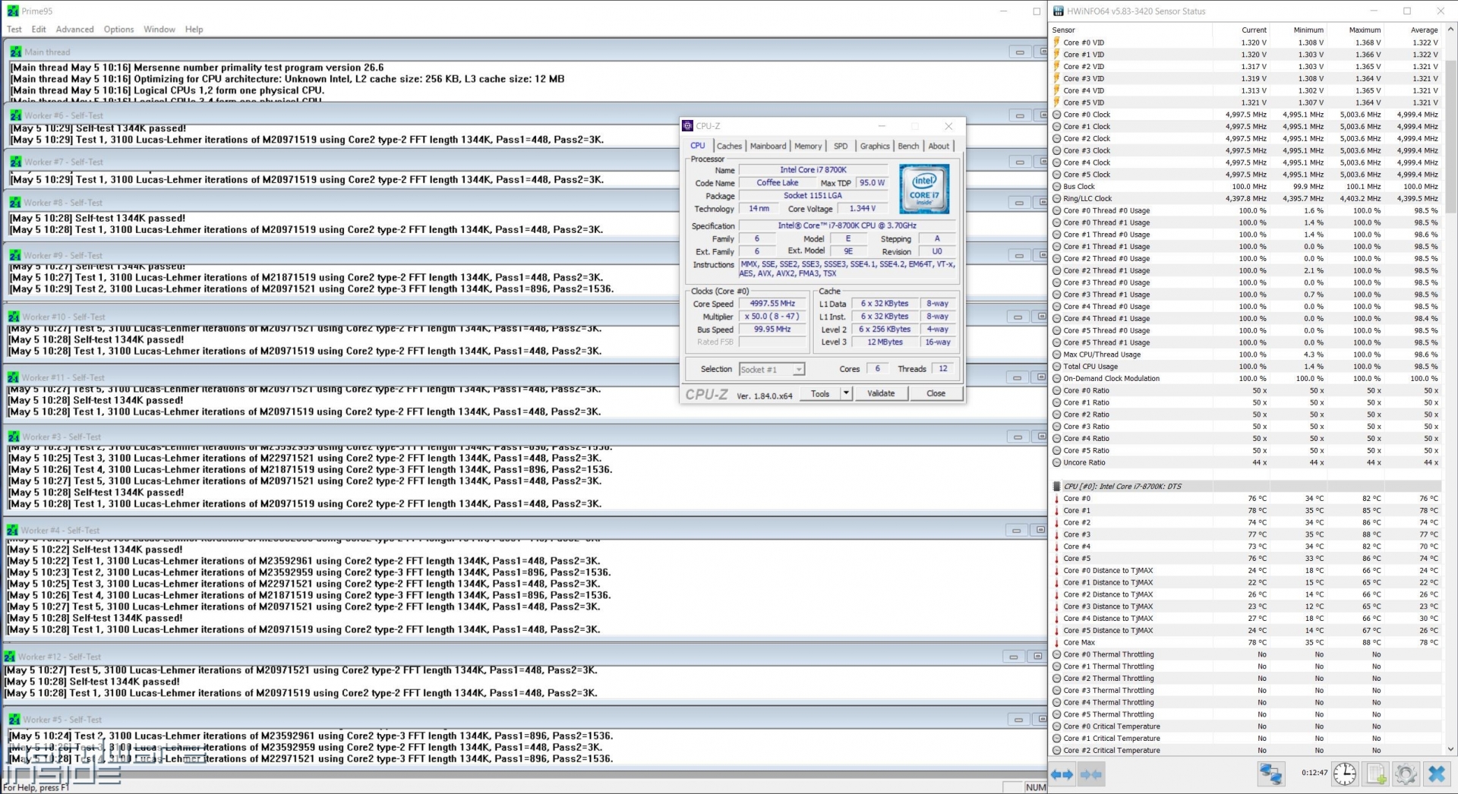
Task: Click the CPU-Z title bar chip icon
Action: [687, 126]
